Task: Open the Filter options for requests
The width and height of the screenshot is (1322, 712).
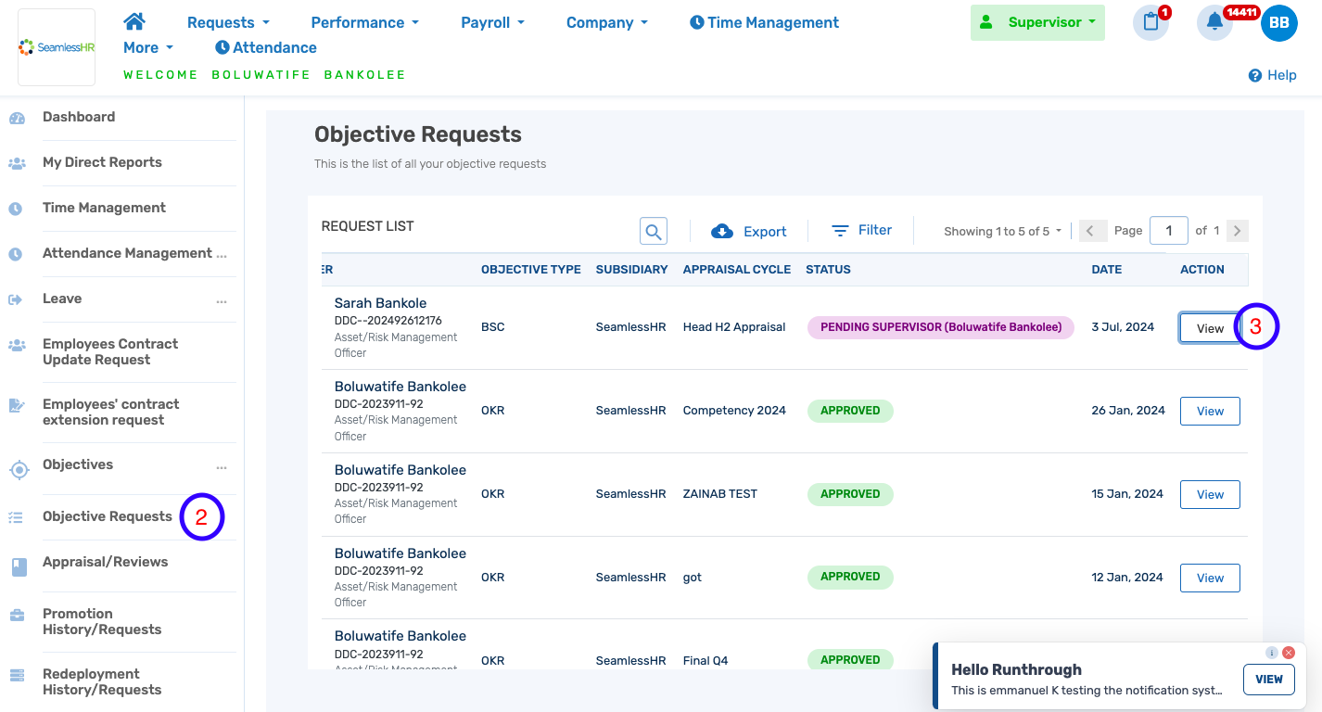Action: tap(861, 229)
